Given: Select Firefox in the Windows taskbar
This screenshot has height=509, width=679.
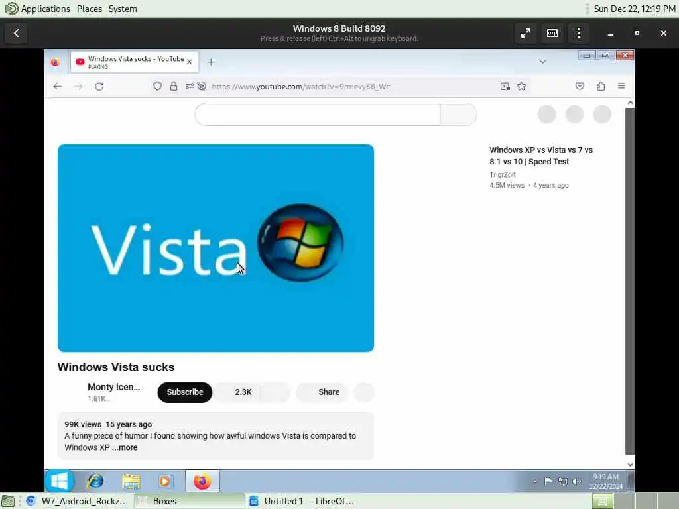Looking at the screenshot, I should coord(202,481).
